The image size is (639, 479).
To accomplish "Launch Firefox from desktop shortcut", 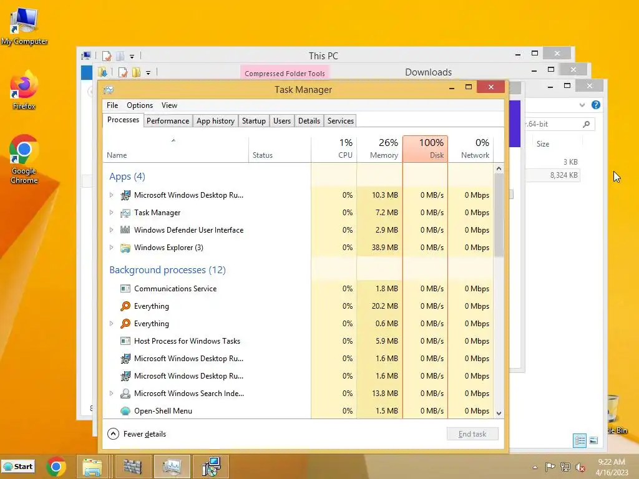I will [x=24, y=90].
